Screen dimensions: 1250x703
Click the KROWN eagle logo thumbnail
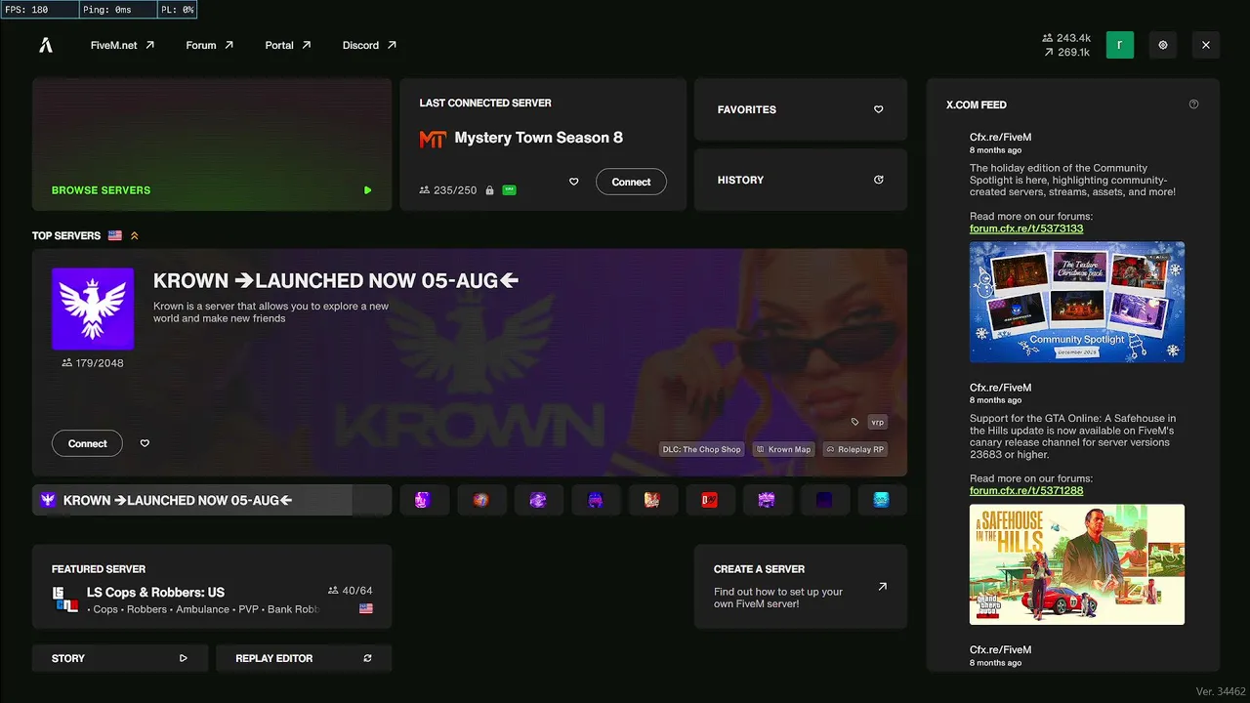93,309
